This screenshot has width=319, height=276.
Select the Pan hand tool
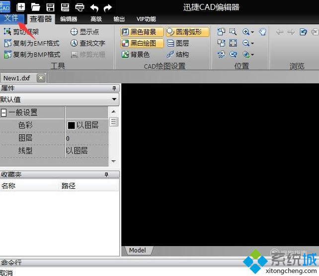(263, 32)
